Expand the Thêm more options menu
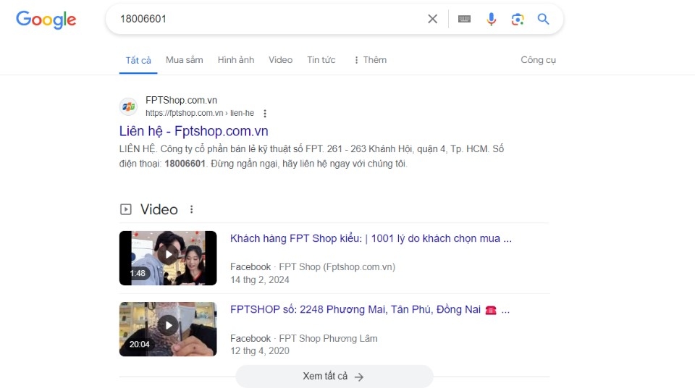This screenshot has width=695, height=391. 370,60
